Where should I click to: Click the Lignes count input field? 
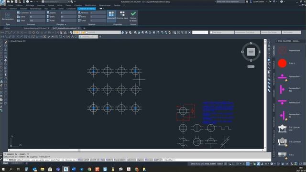(x=68, y=13)
